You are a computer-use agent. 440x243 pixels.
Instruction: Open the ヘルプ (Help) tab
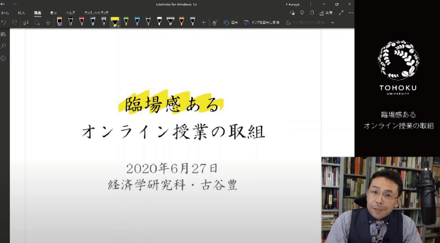pos(70,13)
